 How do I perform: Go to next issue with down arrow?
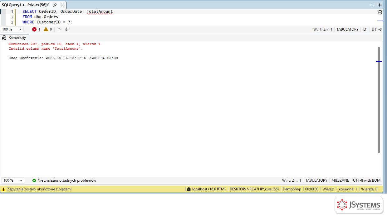[66, 29]
